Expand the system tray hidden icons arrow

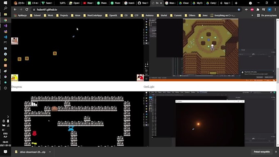pyautogui.click(x=8, y=117)
